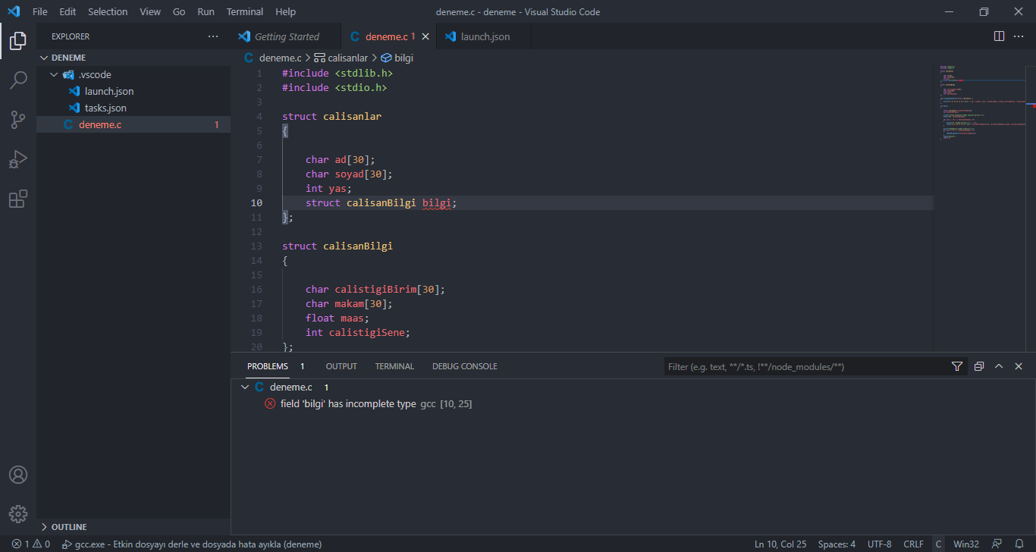Collapse the .vscode folder
The width and height of the screenshot is (1036, 552).
(x=54, y=75)
